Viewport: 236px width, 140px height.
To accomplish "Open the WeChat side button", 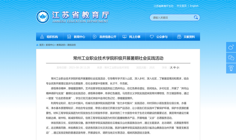I will coord(231,57).
